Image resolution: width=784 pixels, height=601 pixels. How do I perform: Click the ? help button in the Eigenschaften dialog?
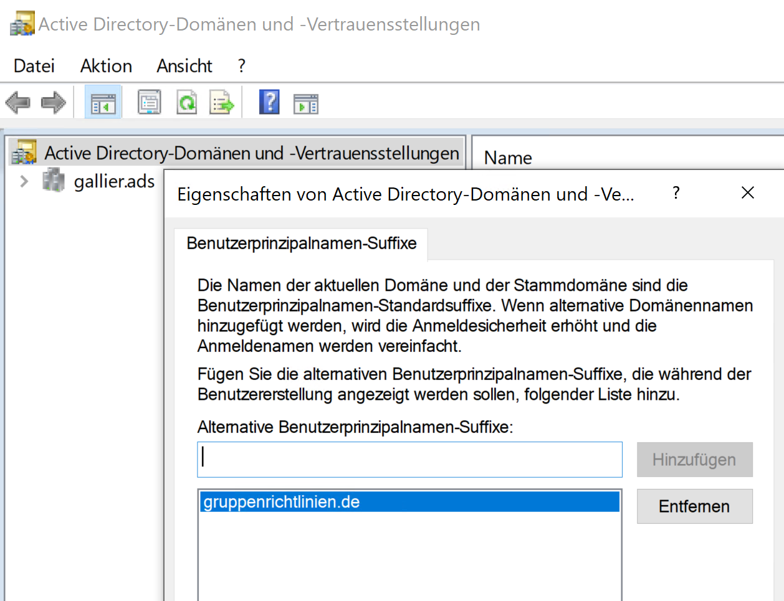coord(676,193)
